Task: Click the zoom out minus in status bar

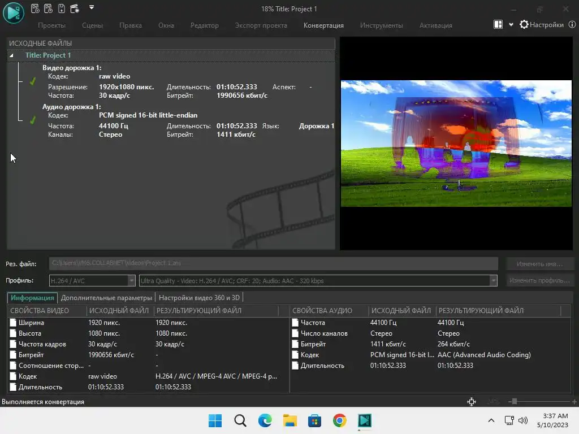Action: tap(510, 402)
